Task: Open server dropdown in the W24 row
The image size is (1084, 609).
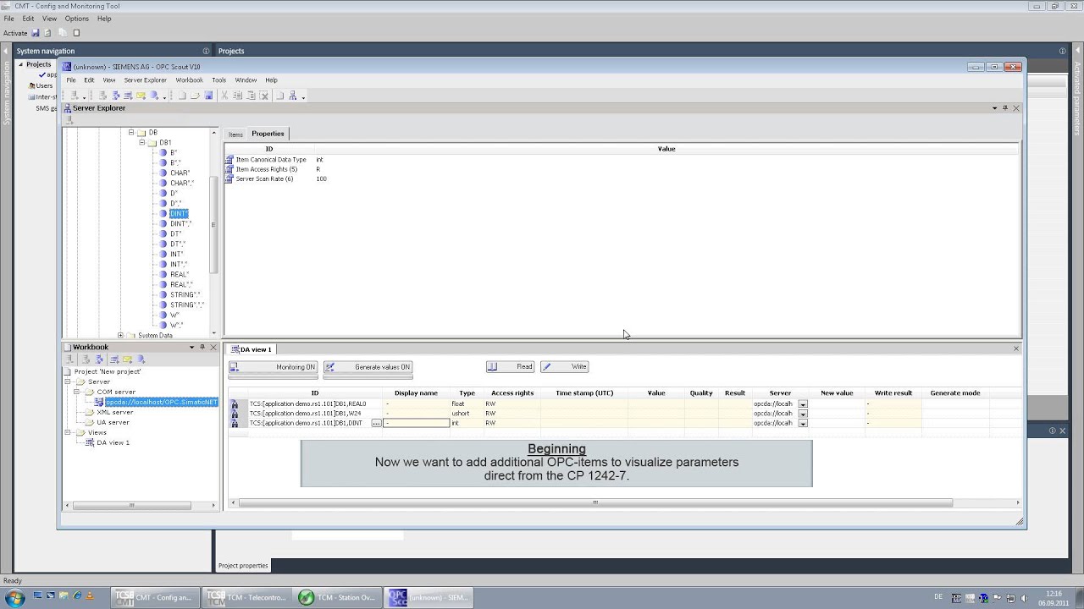Action: pyautogui.click(x=803, y=414)
